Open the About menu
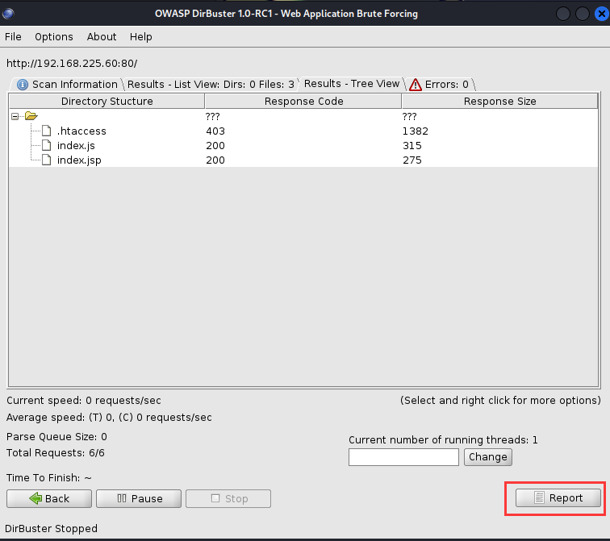610x541 pixels. tap(102, 37)
